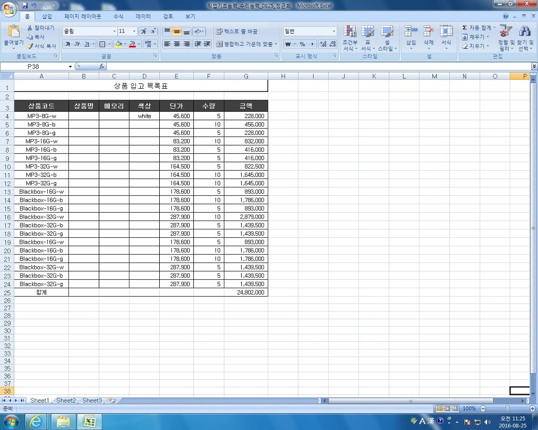
Task: Open Cell Styles gallery
Action: 387,38
